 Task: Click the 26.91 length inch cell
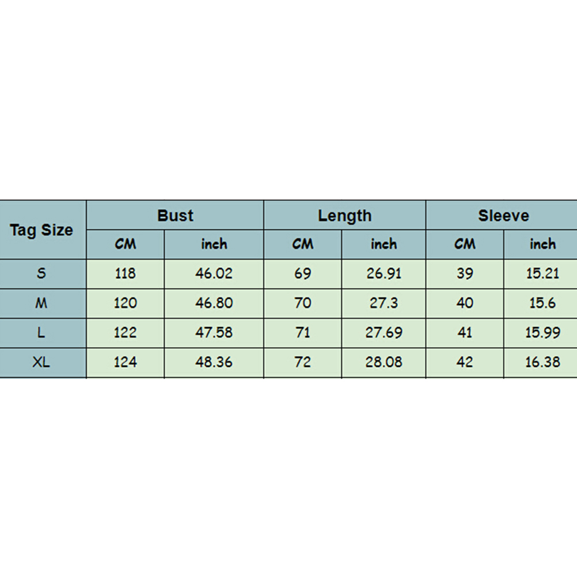(384, 274)
